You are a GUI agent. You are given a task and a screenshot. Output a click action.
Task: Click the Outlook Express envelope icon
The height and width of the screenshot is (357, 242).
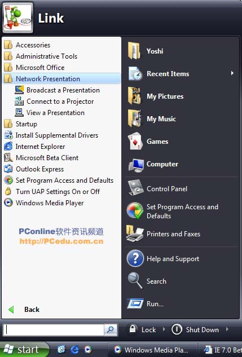coord(8,169)
